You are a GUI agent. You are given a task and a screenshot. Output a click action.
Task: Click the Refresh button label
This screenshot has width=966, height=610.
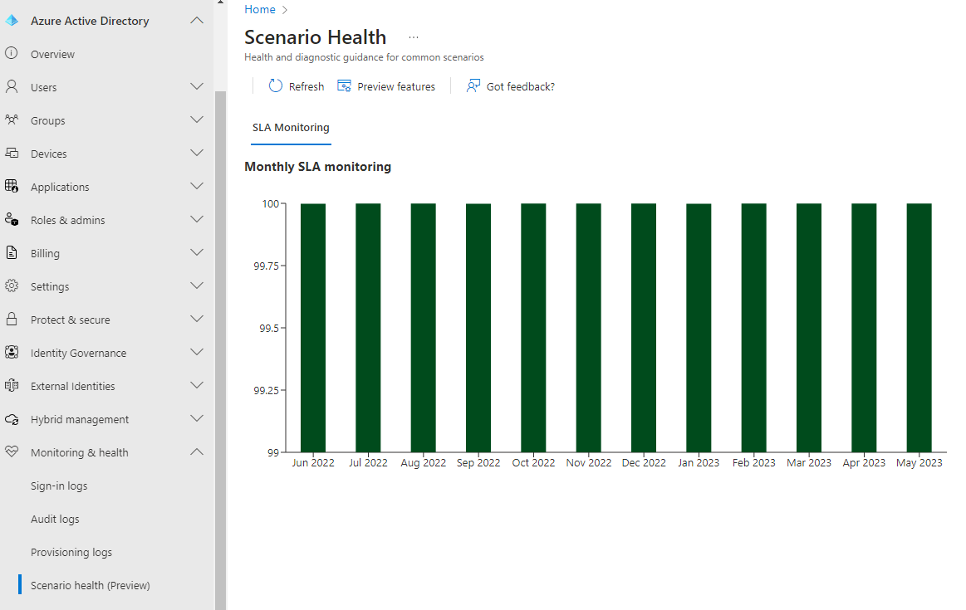click(306, 87)
